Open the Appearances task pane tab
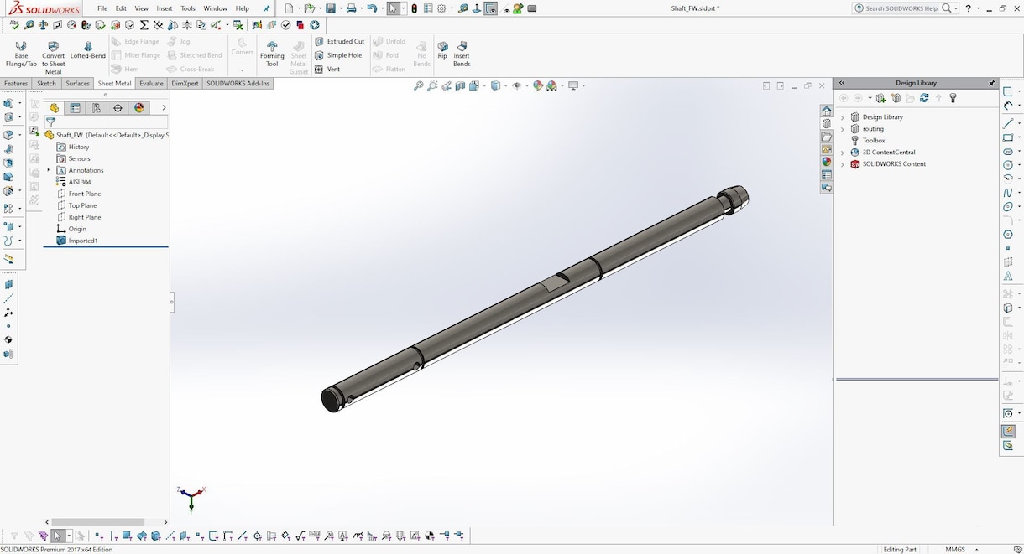The height and width of the screenshot is (554, 1024). point(827,162)
